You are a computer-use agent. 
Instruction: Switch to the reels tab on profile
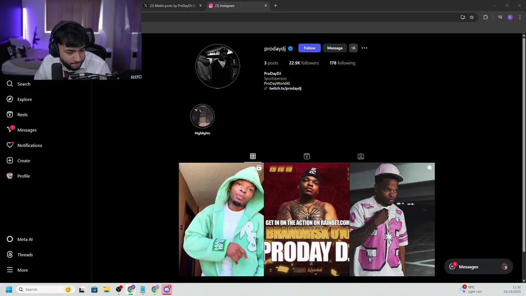click(x=307, y=156)
